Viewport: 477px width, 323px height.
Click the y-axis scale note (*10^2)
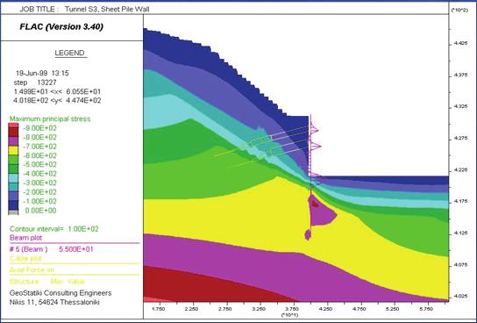(459, 11)
